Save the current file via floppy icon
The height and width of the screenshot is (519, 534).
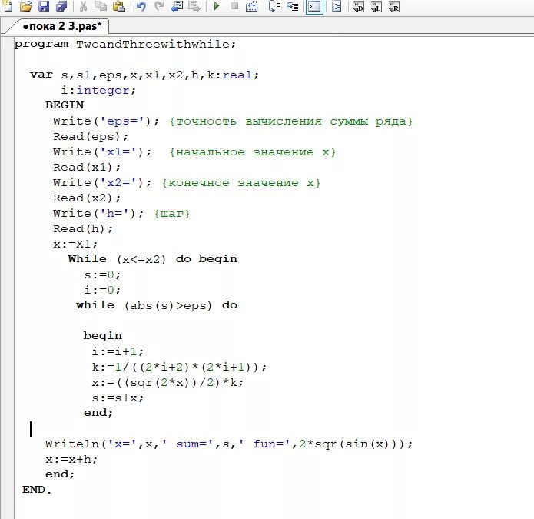click(44, 6)
